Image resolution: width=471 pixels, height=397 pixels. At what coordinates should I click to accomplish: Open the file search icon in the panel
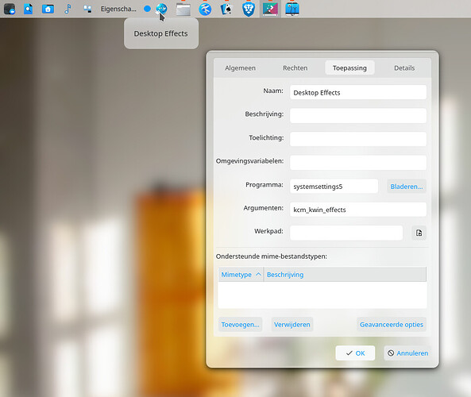[29, 9]
